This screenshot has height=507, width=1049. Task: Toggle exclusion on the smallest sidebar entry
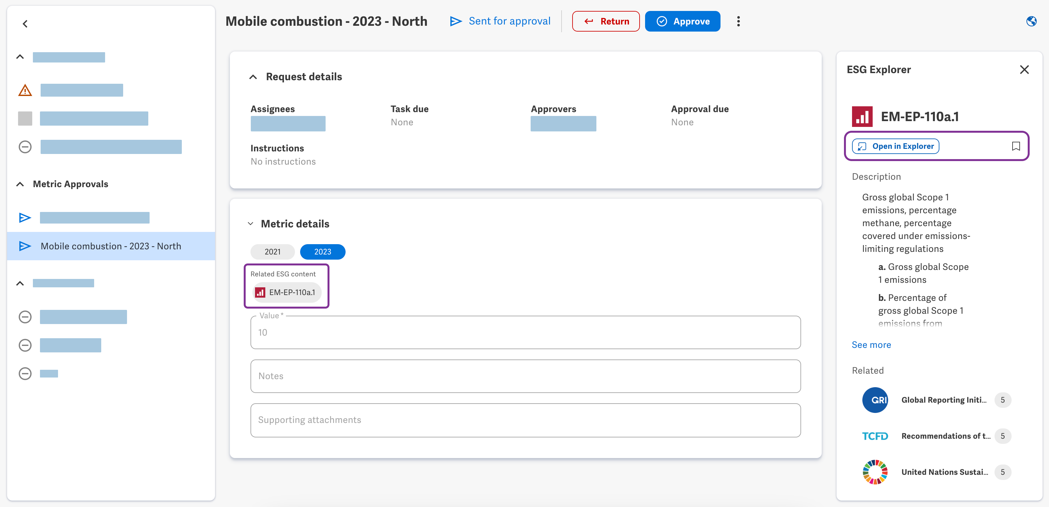pyautogui.click(x=25, y=373)
